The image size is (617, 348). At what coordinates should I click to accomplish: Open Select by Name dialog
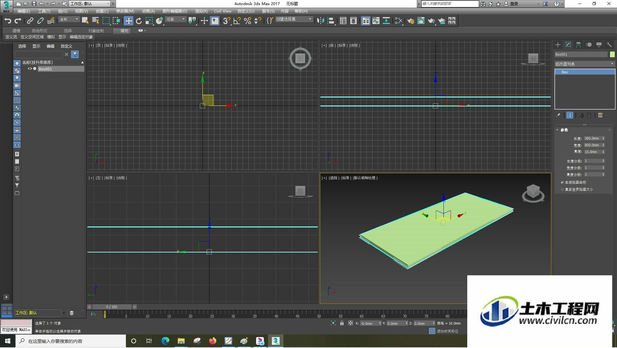pyautogui.click(x=95, y=21)
